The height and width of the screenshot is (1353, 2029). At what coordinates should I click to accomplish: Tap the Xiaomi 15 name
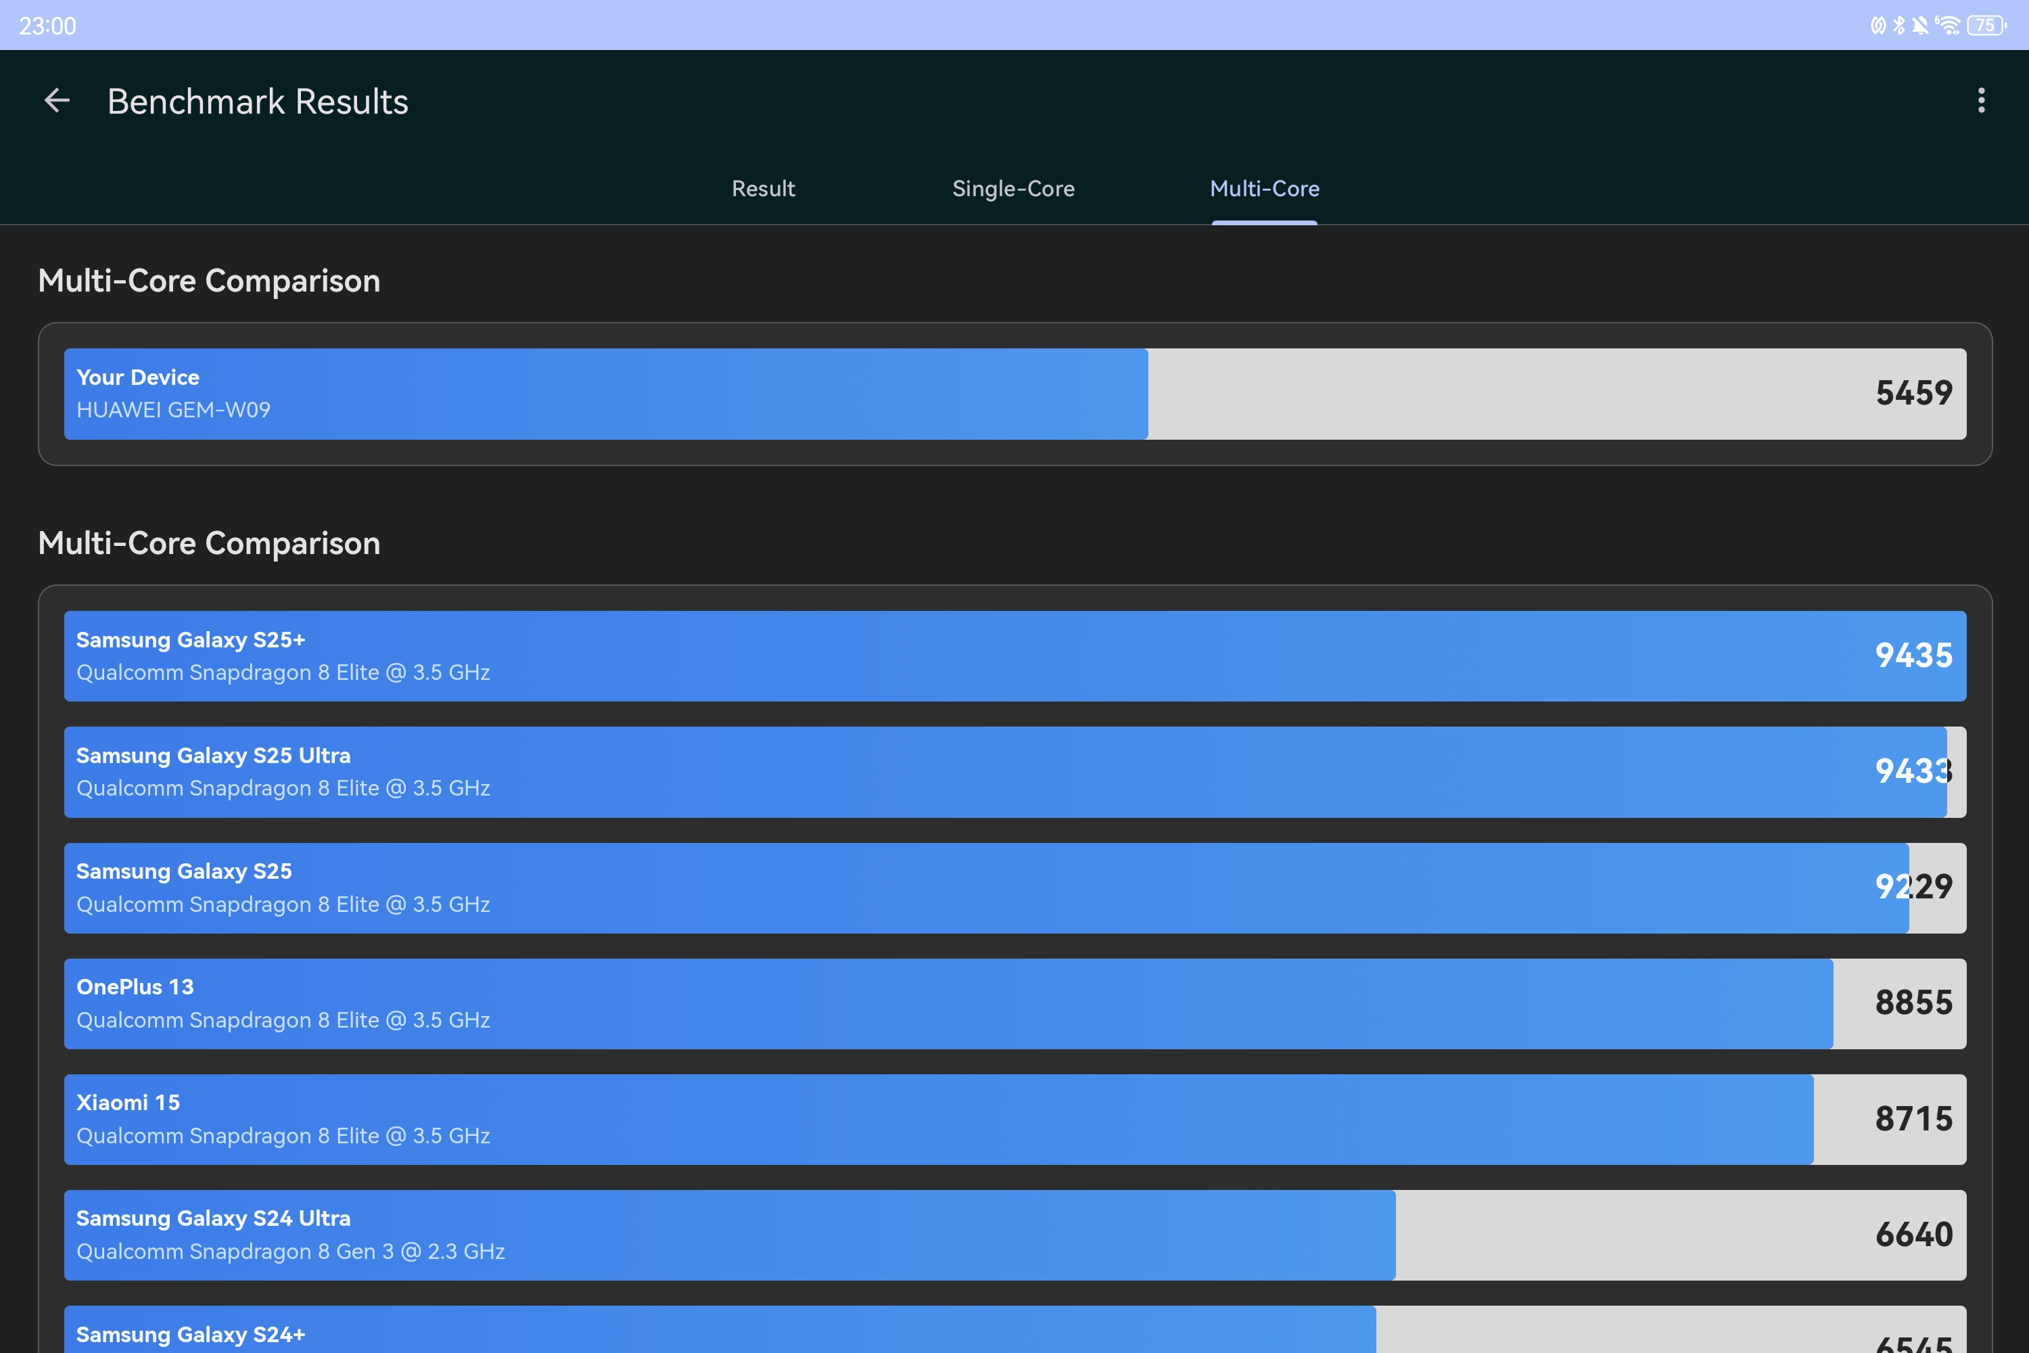(x=128, y=1103)
